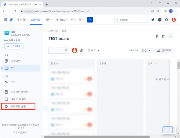180x138 pixels.
Task: Expand the 더 보기 dropdown
Action: (94, 50)
